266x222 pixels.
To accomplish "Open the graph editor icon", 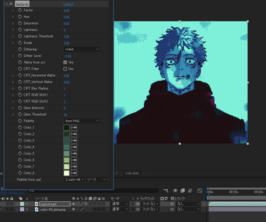I will (x=200, y=191).
